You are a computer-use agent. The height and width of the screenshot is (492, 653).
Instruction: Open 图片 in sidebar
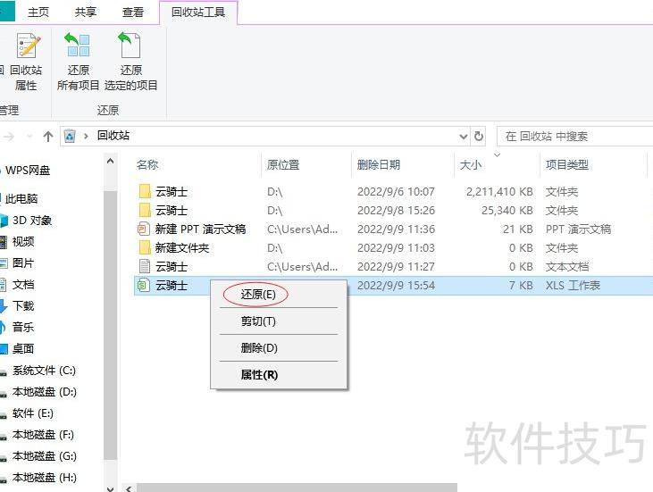23,263
